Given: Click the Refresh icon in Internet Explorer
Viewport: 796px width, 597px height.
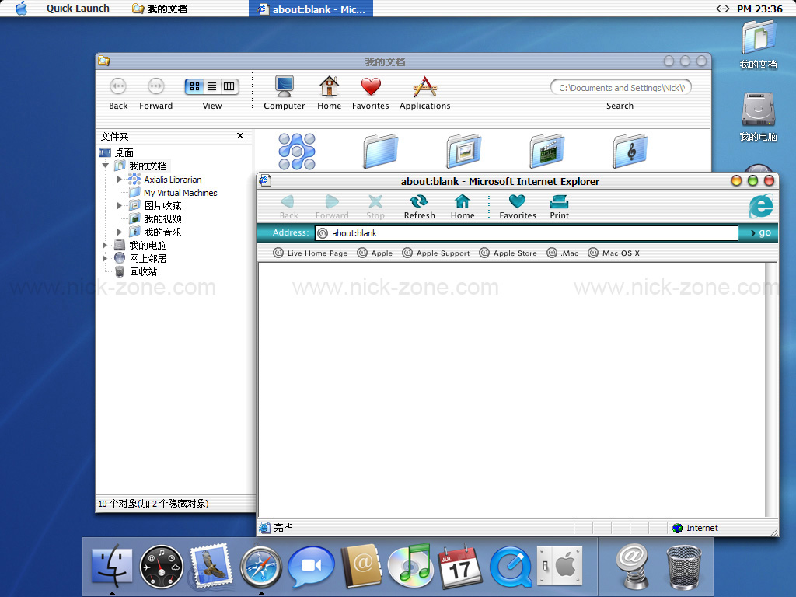Looking at the screenshot, I should point(419,203).
